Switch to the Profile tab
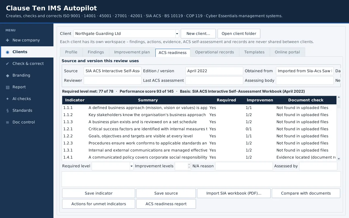The height and width of the screenshot is (218, 349). point(71,52)
